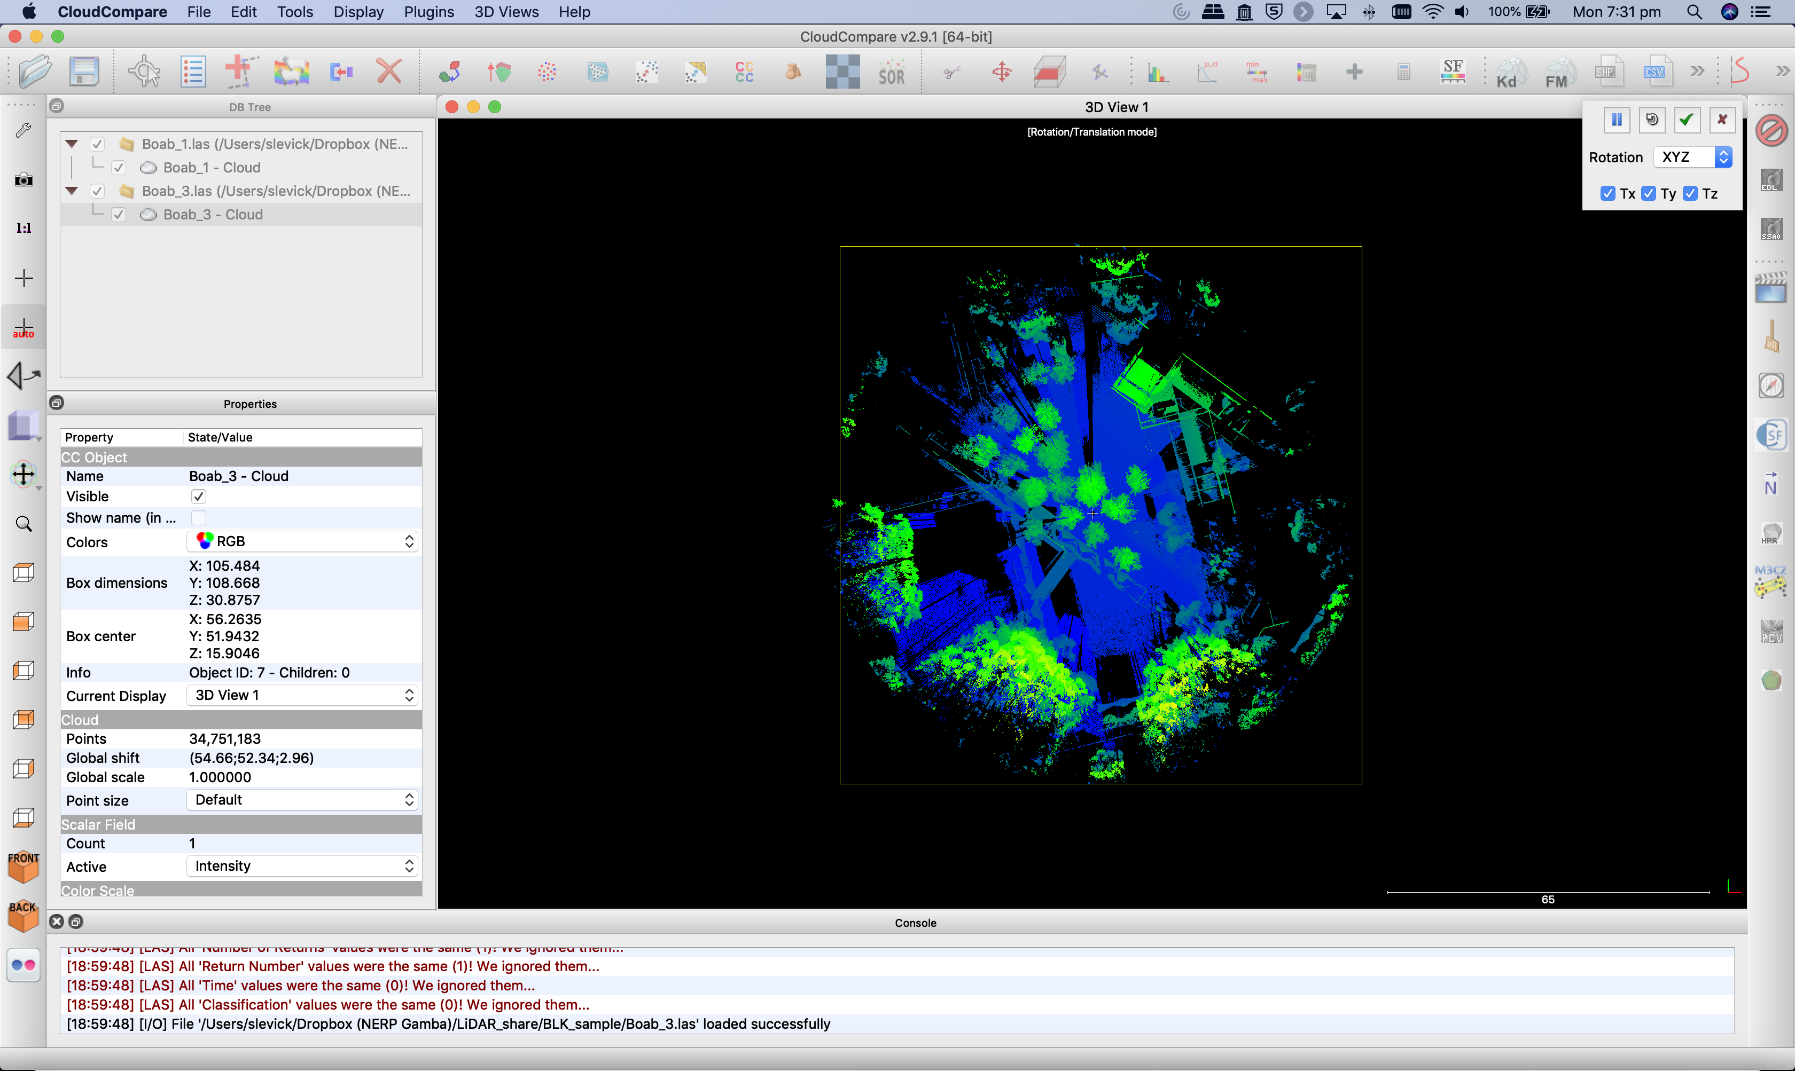1795x1071 pixels.
Task: Open the Display menu
Action: pos(358,12)
